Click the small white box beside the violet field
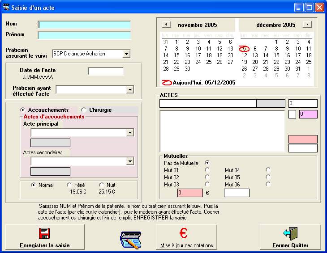Screen dimensions: 327x253 (x=292, y=114)
